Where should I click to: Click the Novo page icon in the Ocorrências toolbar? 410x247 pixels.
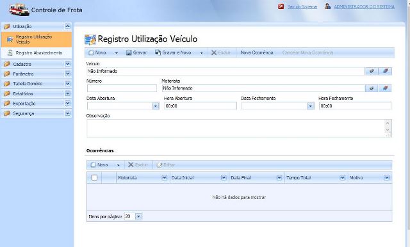pyautogui.click(x=93, y=164)
